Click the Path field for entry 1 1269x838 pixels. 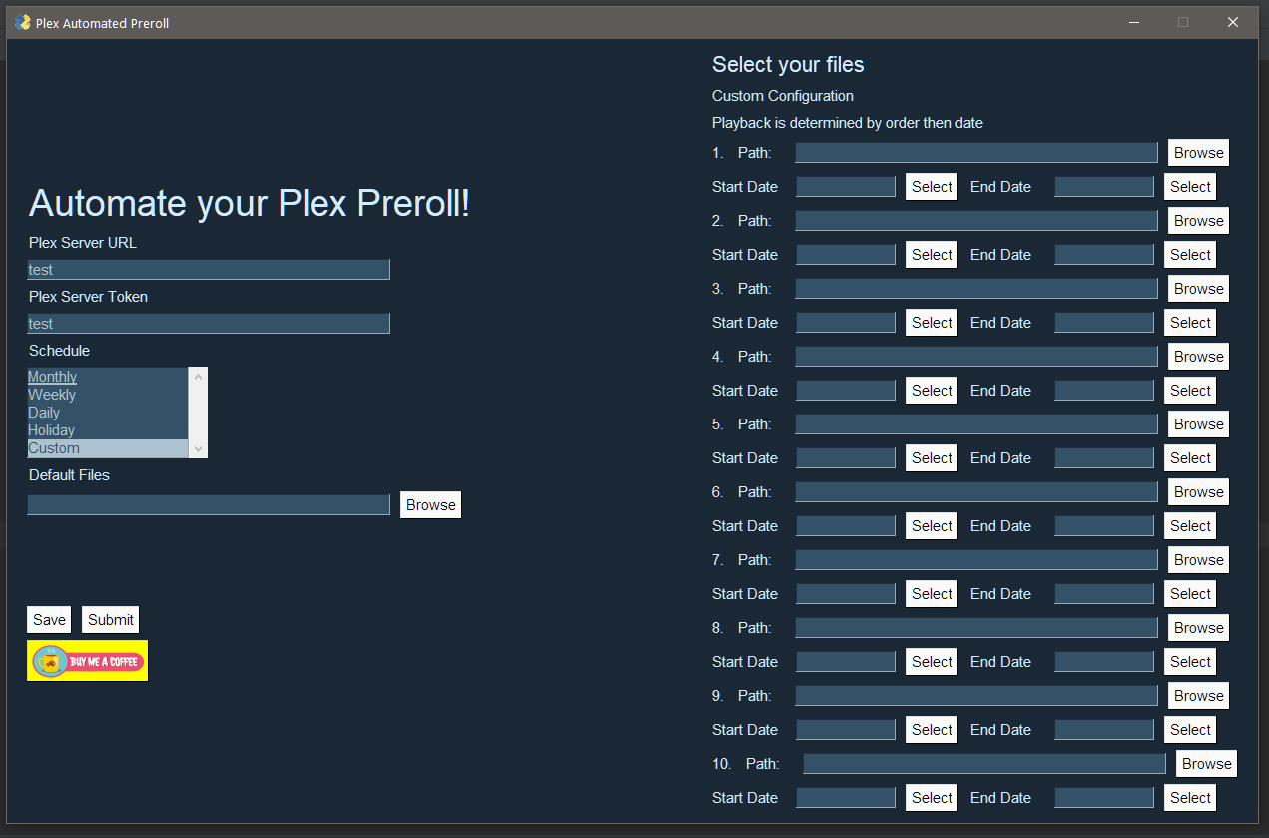pyautogui.click(x=976, y=152)
